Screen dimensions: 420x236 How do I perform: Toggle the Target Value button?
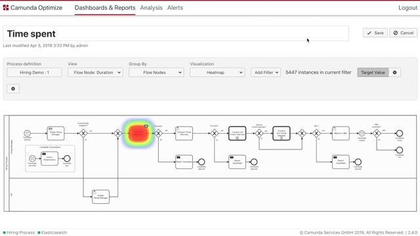(373, 73)
